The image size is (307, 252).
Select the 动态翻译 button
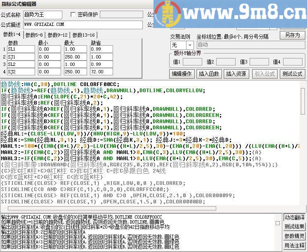tap(295, 218)
